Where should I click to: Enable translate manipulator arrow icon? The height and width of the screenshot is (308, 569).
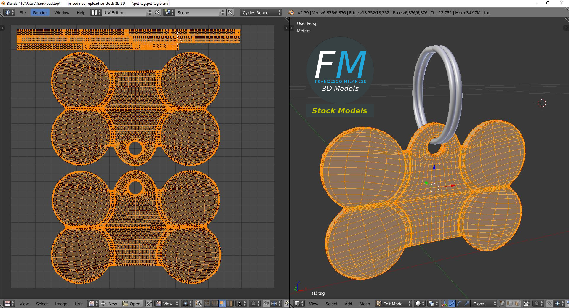point(452,304)
